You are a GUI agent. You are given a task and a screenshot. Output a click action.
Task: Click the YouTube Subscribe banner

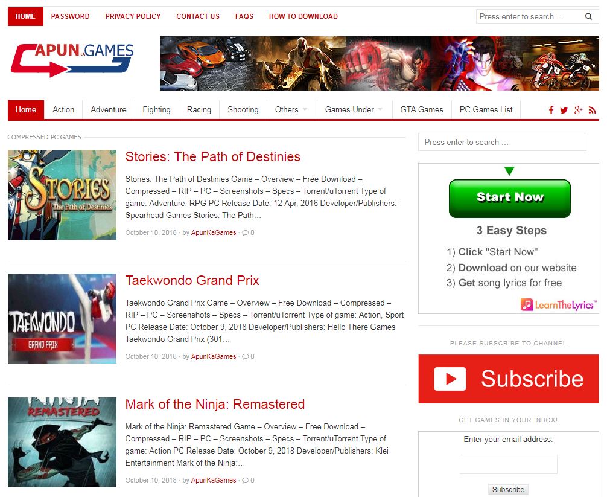508,379
